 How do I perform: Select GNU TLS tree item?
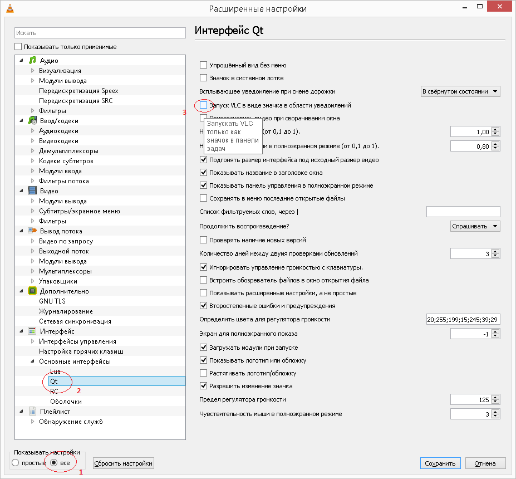(52, 301)
